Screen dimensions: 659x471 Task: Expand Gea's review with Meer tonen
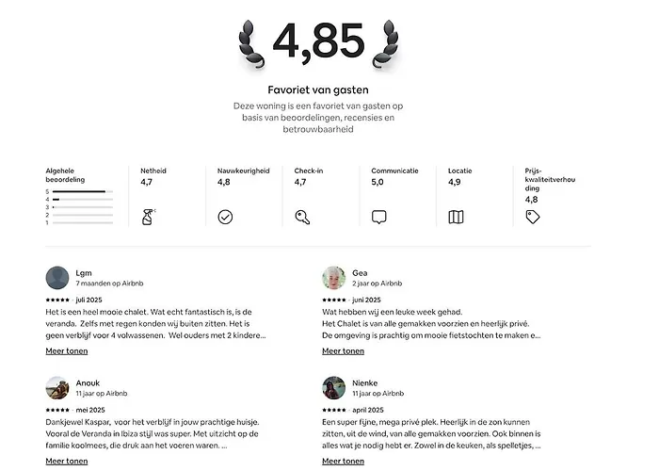point(343,351)
